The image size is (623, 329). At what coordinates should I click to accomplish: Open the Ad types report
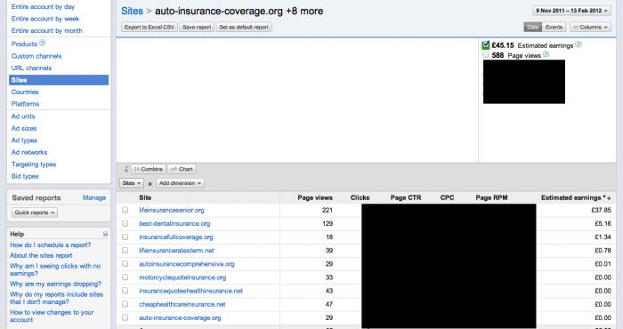(x=24, y=140)
